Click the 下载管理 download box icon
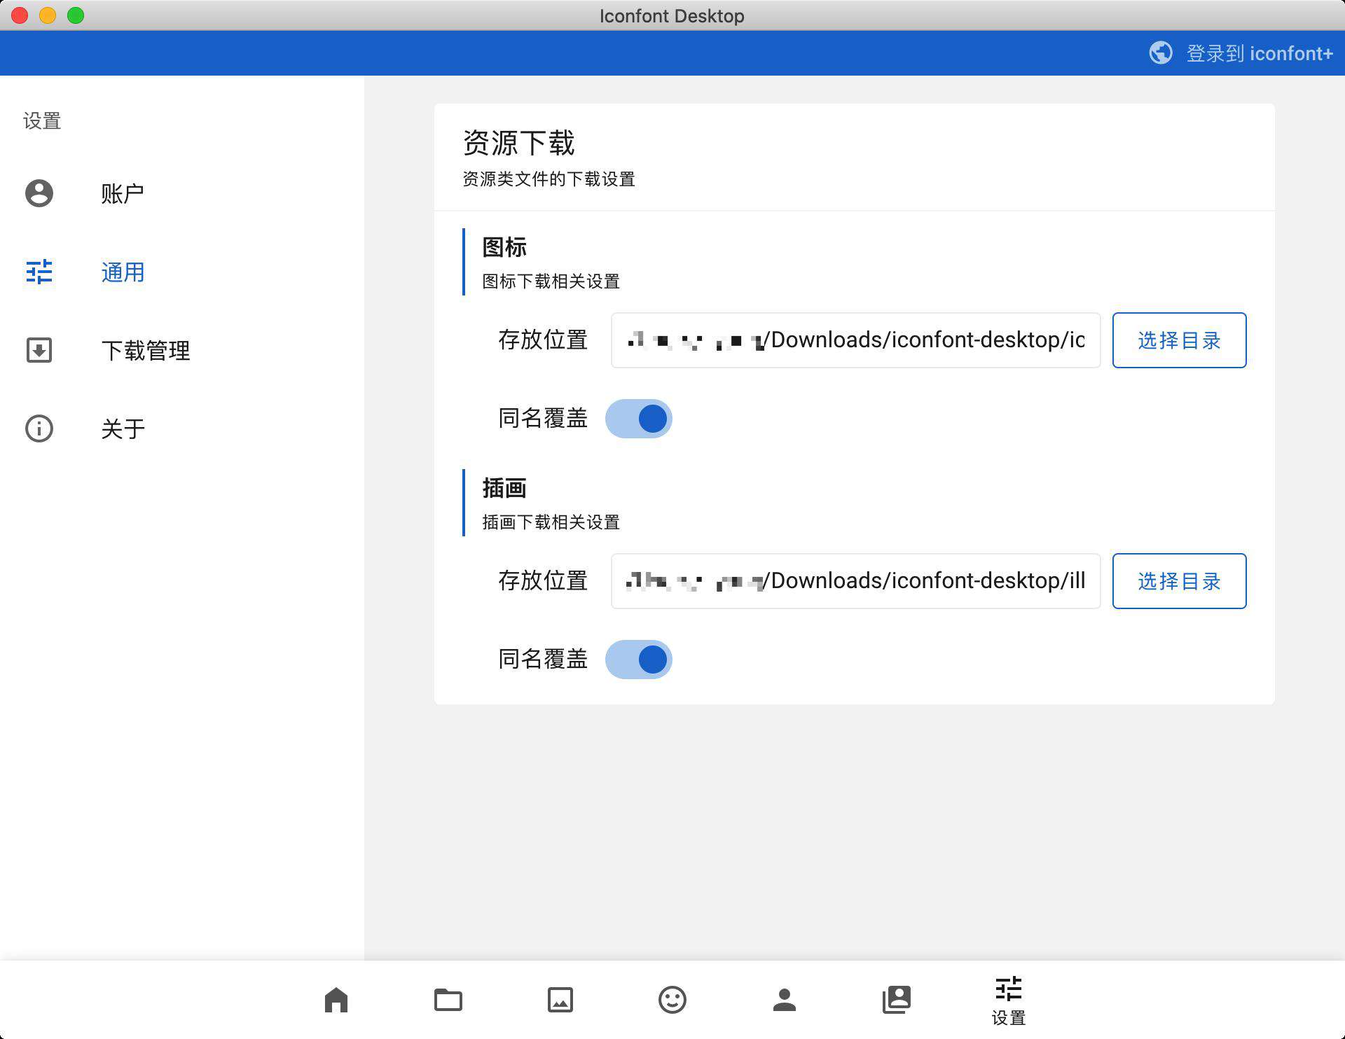1345x1039 pixels. pyautogui.click(x=39, y=350)
